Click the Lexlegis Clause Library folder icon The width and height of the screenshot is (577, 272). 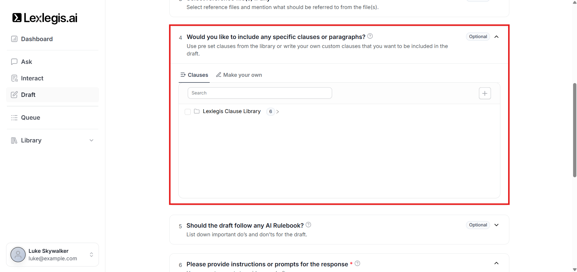pos(197,111)
